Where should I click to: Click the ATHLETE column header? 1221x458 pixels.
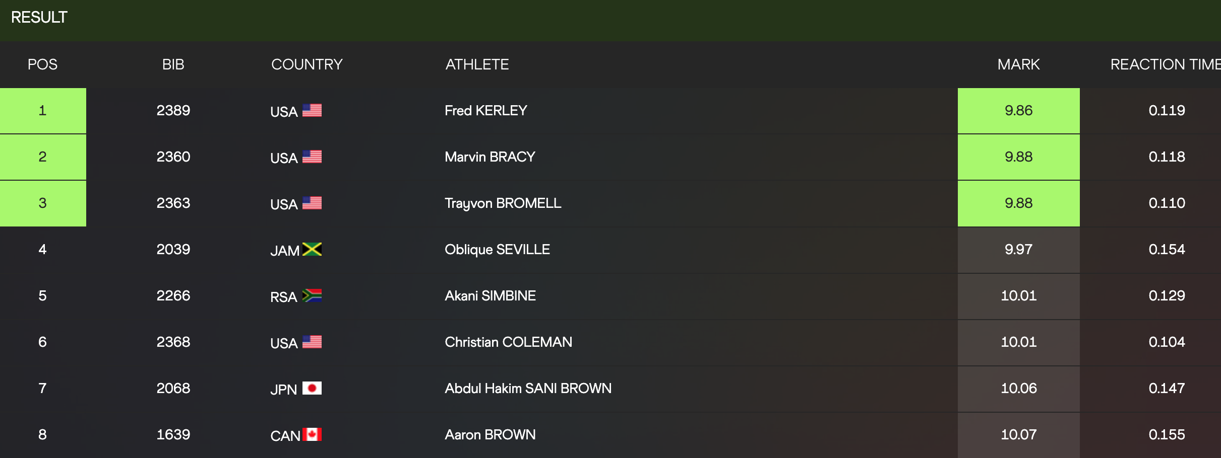pyautogui.click(x=477, y=64)
